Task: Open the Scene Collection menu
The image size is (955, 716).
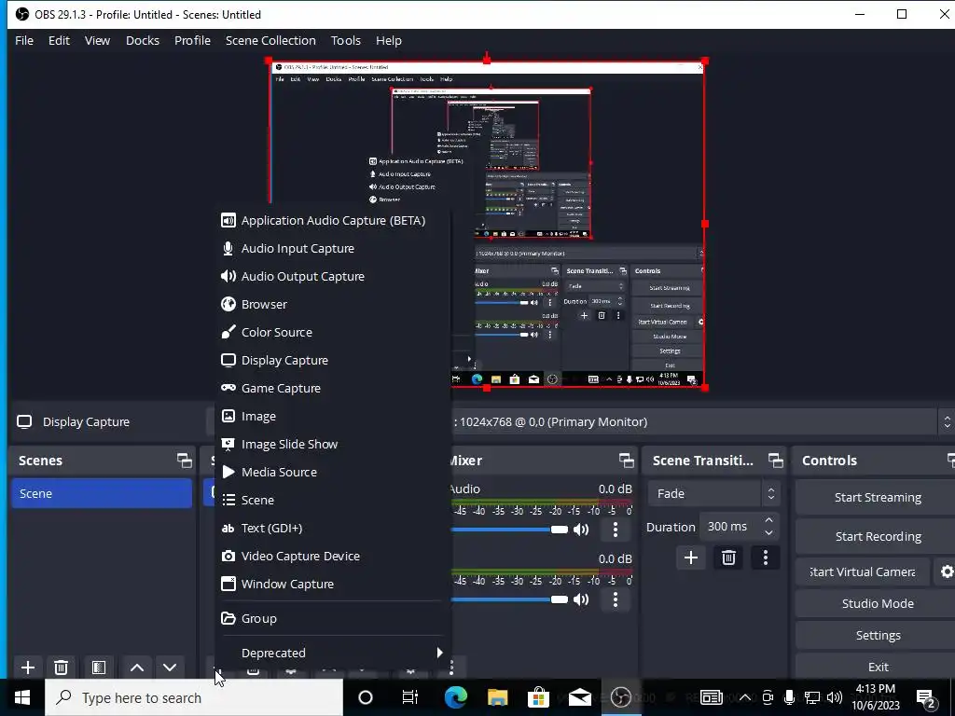Action: point(270,40)
